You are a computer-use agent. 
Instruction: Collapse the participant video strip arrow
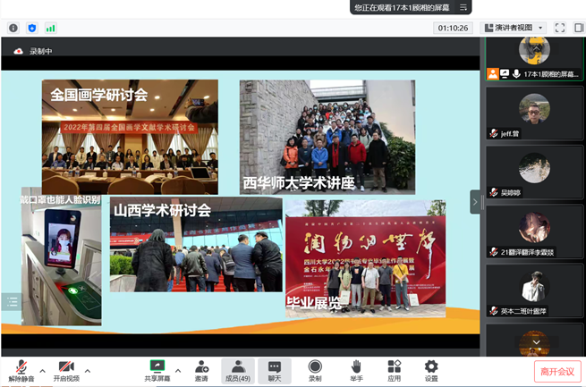pos(475,202)
